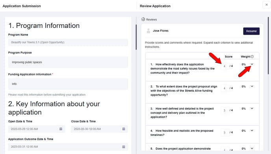The width and height of the screenshot is (271, 154).
Task: Click the Jose Flores reviewer name
Action: click(161, 31)
